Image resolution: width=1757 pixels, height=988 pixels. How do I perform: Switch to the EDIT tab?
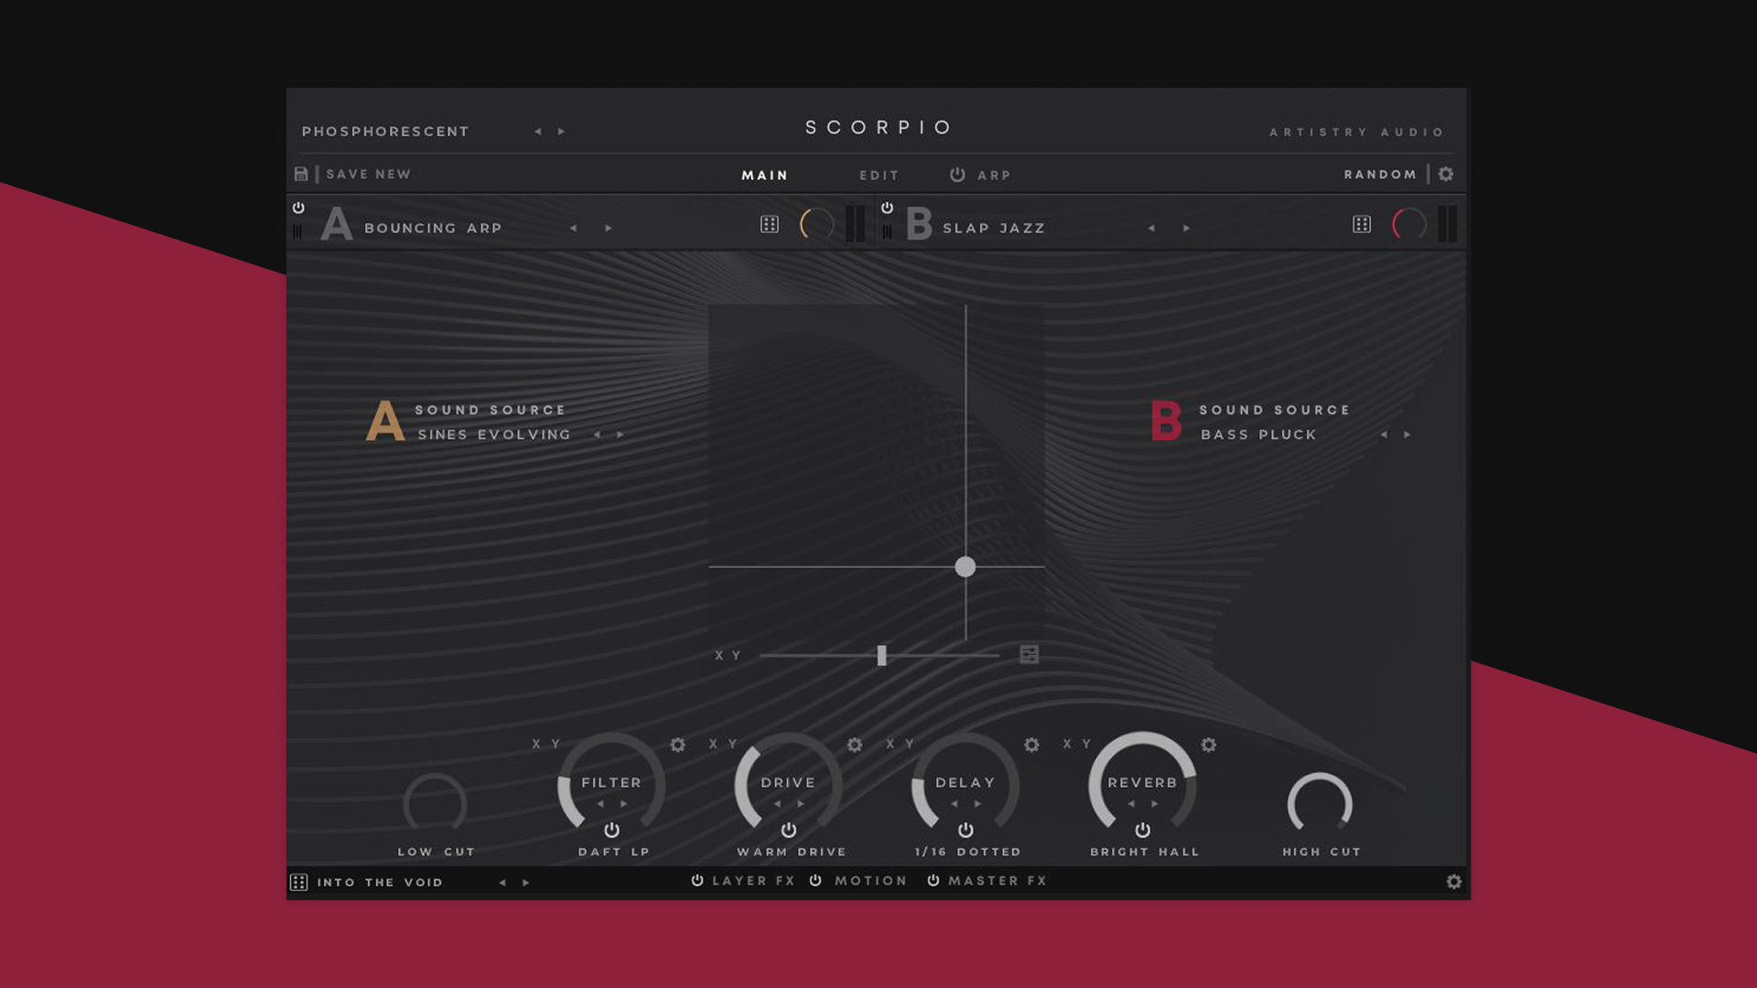(878, 175)
